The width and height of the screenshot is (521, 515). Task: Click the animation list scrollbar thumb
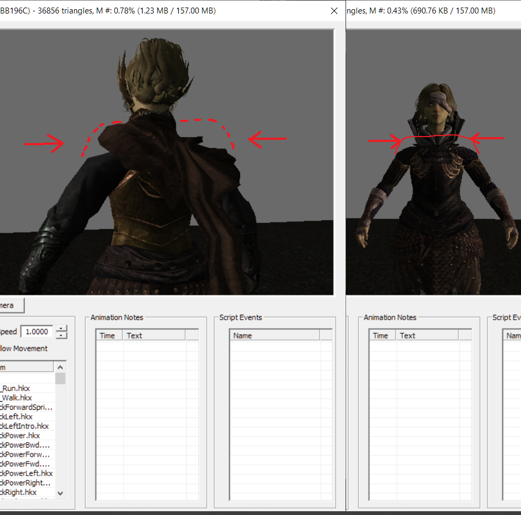point(60,378)
